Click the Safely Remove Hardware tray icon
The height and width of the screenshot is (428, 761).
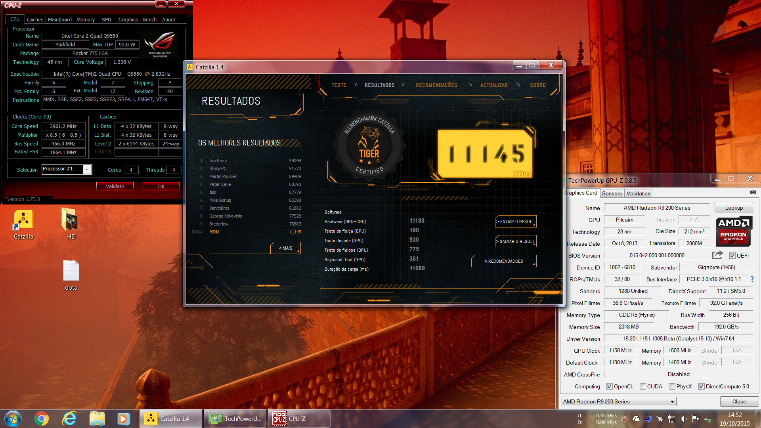tap(708, 420)
